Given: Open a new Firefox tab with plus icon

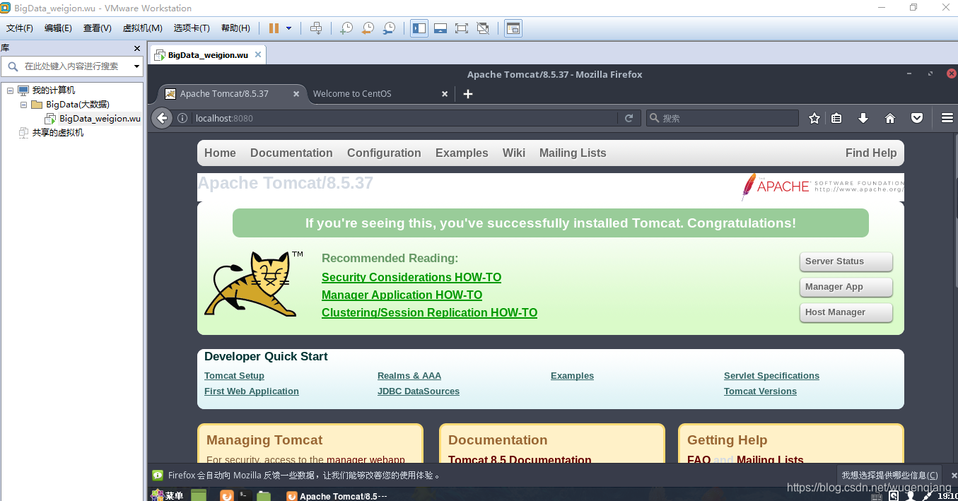Looking at the screenshot, I should point(467,93).
